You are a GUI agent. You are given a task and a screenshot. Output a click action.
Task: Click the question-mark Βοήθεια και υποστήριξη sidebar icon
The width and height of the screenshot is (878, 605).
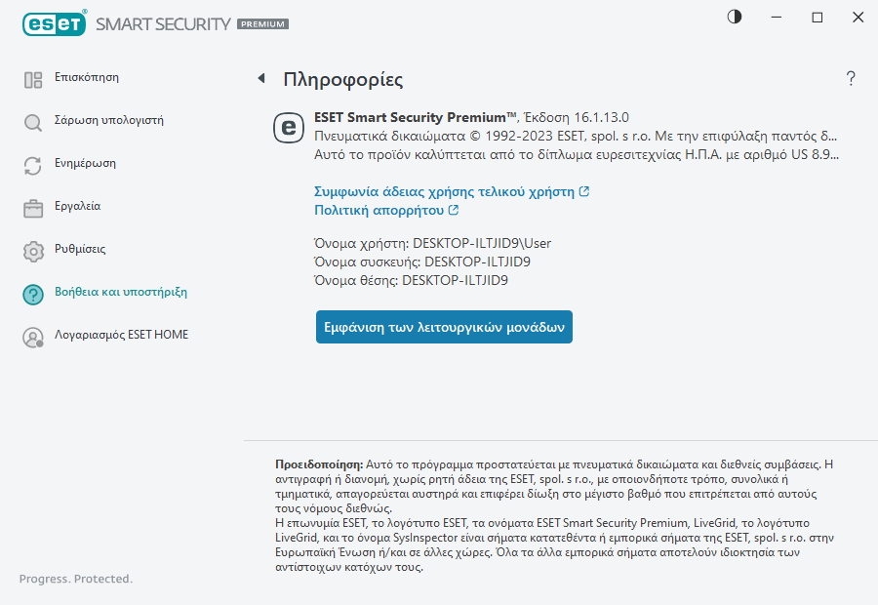(x=33, y=294)
